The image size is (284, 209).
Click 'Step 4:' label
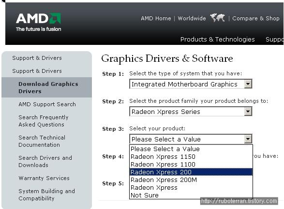[113, 156]
